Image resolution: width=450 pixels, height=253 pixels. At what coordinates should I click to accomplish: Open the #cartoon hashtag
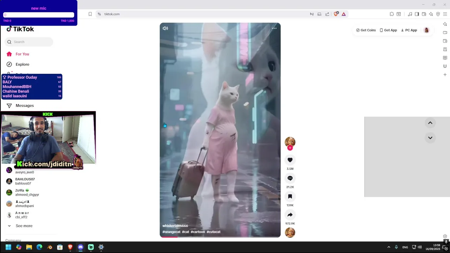click(198, 232)
